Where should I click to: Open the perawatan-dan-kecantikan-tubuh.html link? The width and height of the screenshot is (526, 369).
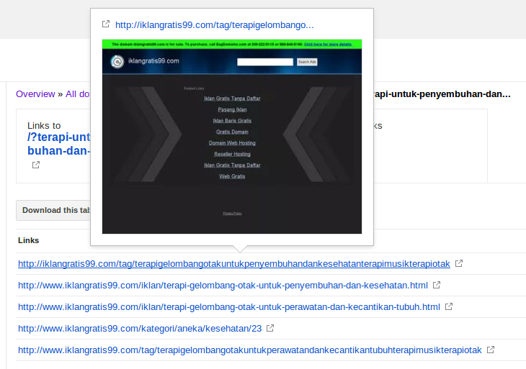click(229, 307)
